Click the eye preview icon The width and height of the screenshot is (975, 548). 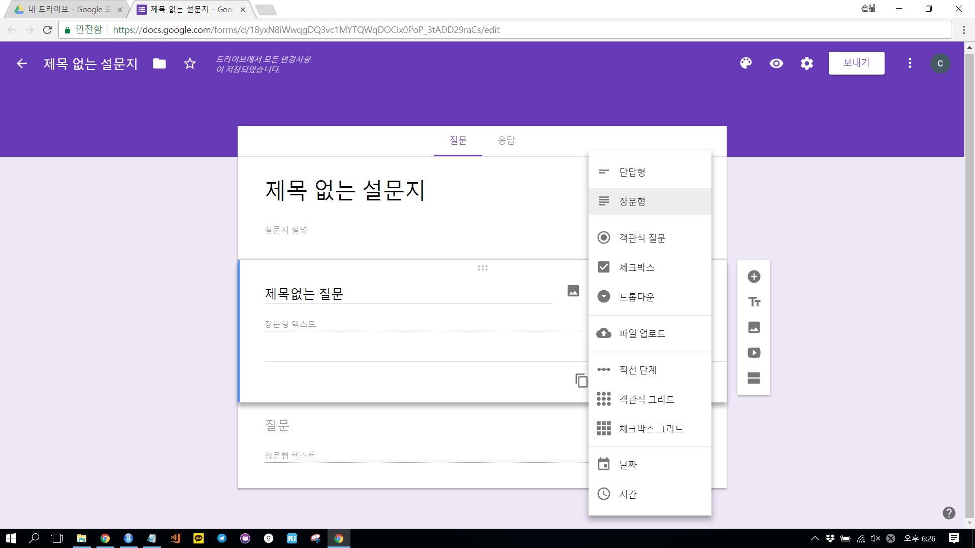(x=776, y=63)
